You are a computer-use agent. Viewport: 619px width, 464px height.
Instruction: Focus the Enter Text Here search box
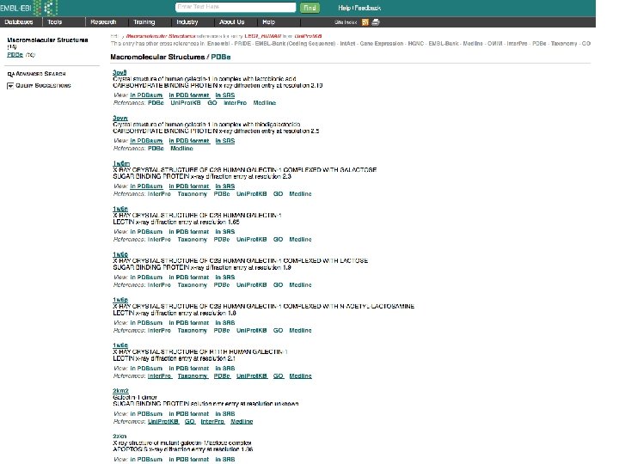(236, 7)
